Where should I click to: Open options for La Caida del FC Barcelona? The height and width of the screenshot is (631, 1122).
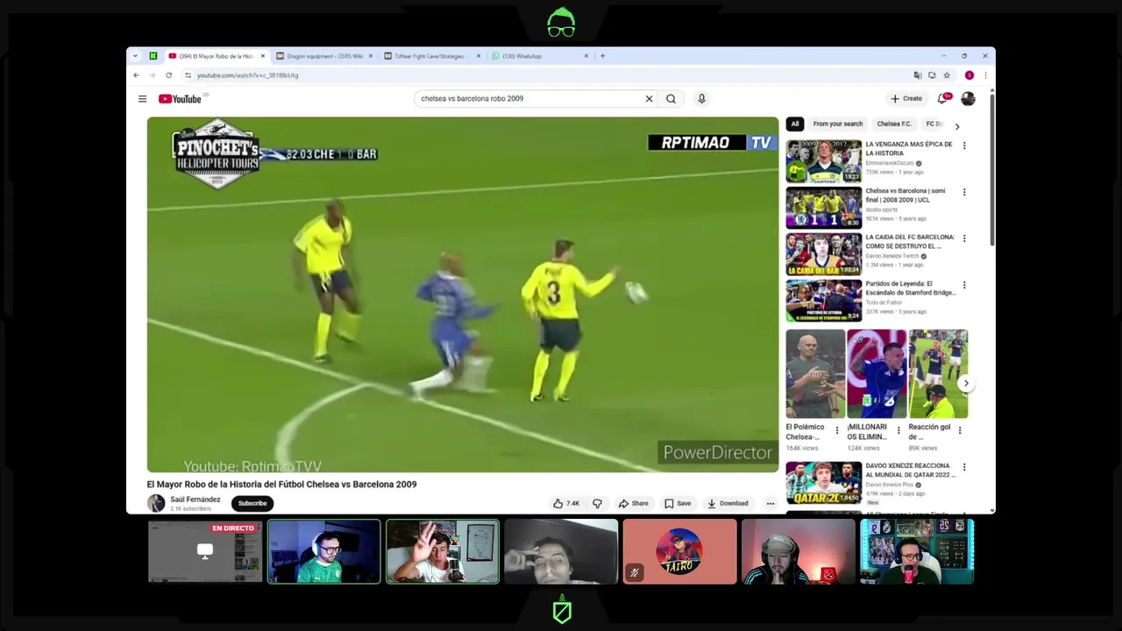(x=964, y=238)
